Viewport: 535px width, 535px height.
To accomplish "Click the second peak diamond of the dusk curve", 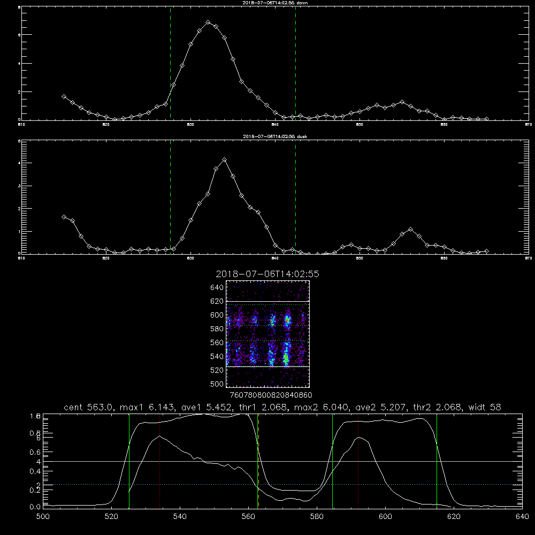I will tap(411, 230).
